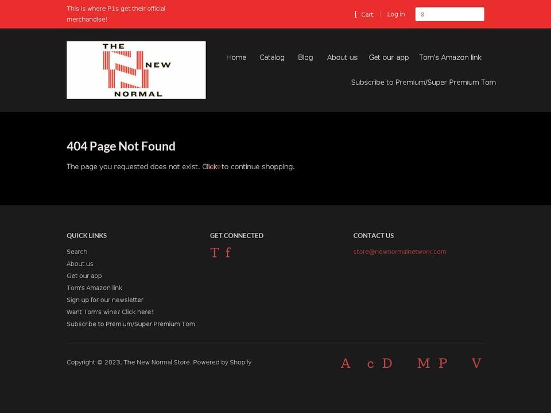Image resolution: width=551 pixels, height=413 pixels.
Task: Open the Twitter 'T' social icon
Action: point(214,252)
